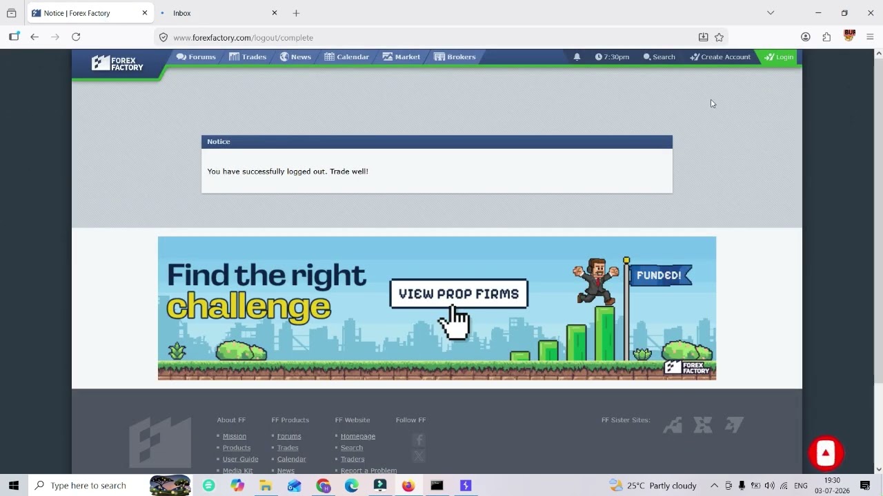Click the shield site-security icon
Screen dimensions: 883x496
pyautogui.click(x=163, y=37)
